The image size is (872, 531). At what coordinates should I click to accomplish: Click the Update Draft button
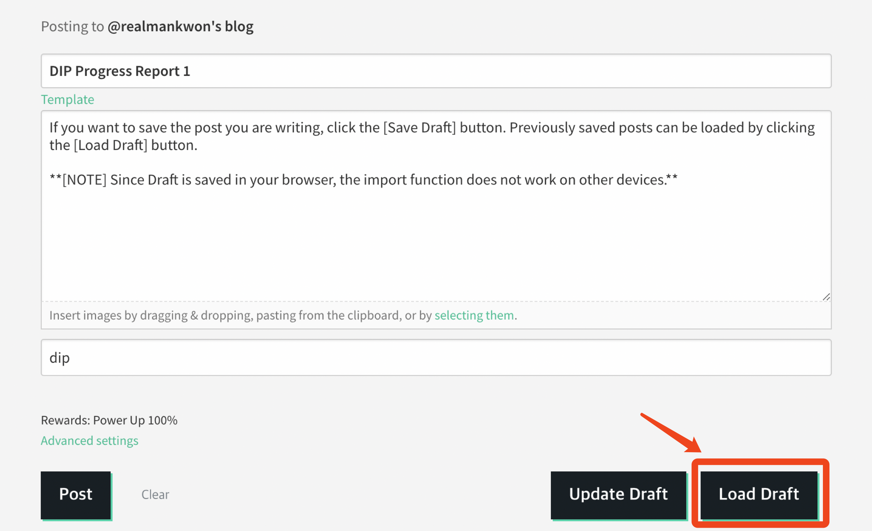[x=618, y=494]
